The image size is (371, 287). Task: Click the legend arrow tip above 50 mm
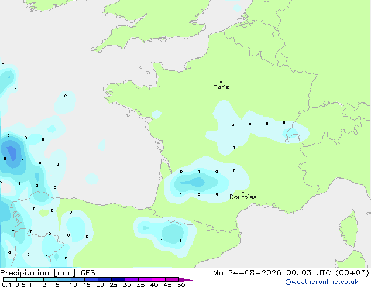pyautogui.click(x=185, y=279)
